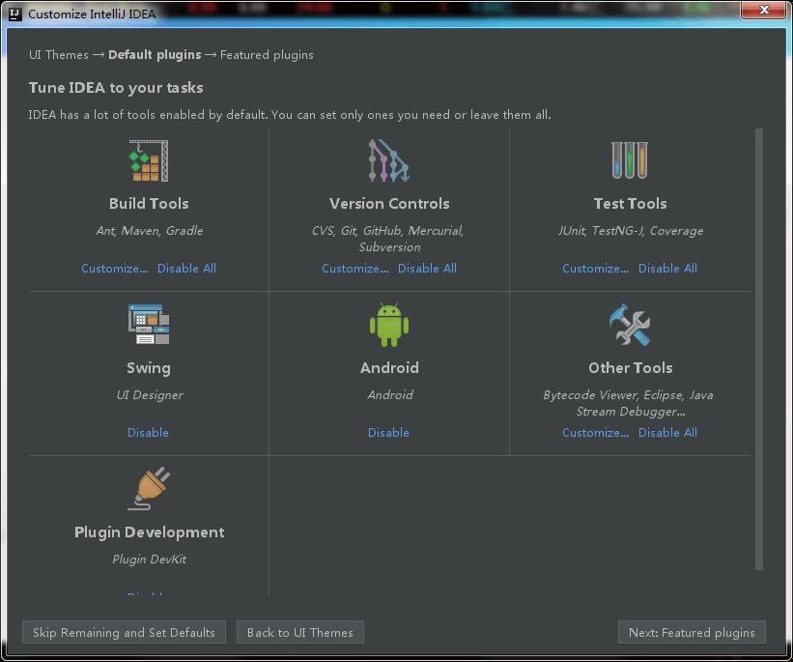
Task: Disable all Version Controls plugins
Action: pyautogui.click(x=427, y=269)
